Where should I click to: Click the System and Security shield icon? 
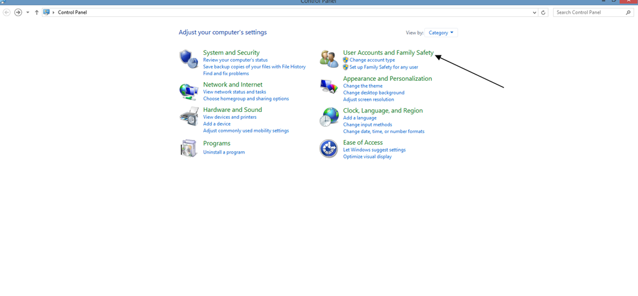coord(189,59)
